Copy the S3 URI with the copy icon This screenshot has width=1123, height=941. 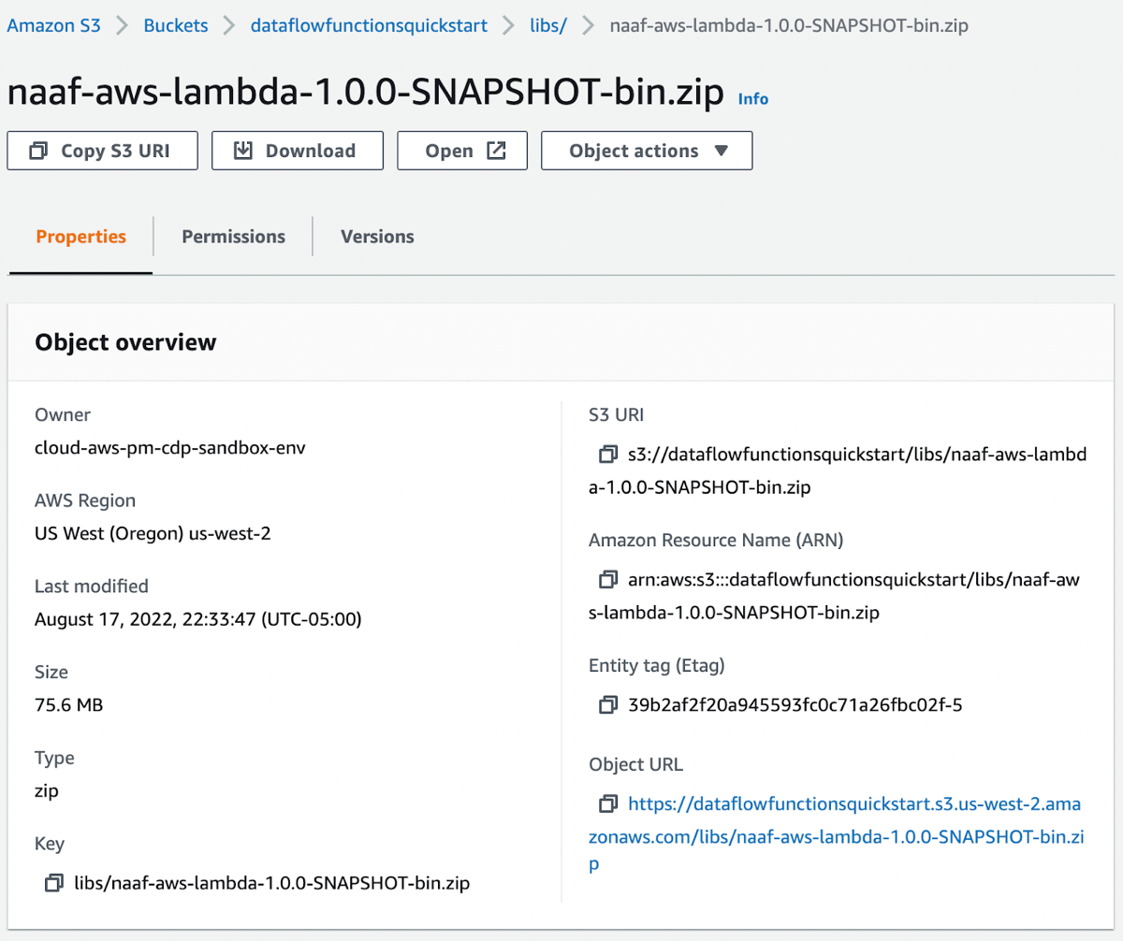pyautogui.click(x=606, y=456)
